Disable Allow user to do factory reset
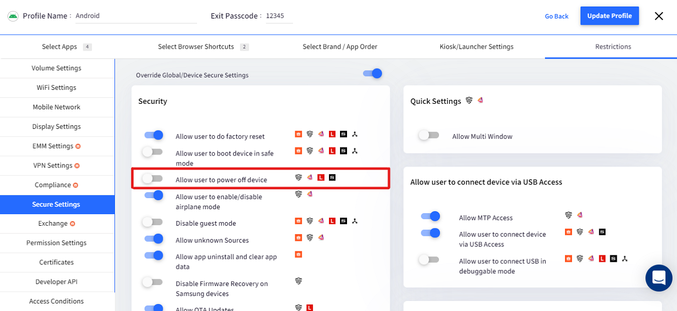The image size is (677, 311). [x=154, y=135]
